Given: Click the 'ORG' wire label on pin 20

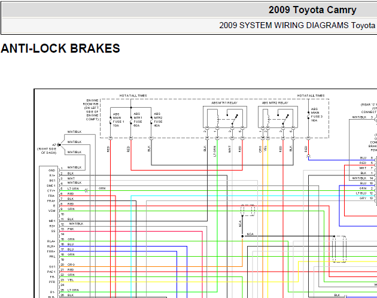Looking at the screenshot, I should (x=71, y=264).
